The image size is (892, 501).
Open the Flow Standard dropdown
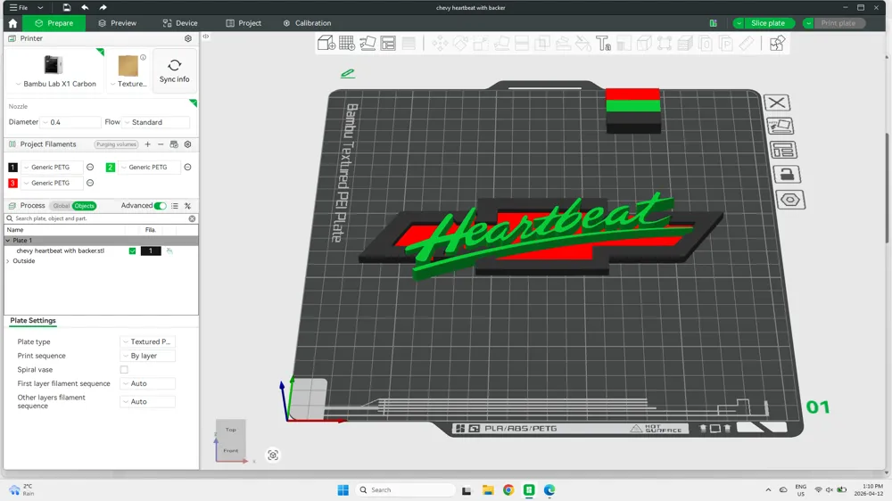pyautogui.click(x=156, y=122)
